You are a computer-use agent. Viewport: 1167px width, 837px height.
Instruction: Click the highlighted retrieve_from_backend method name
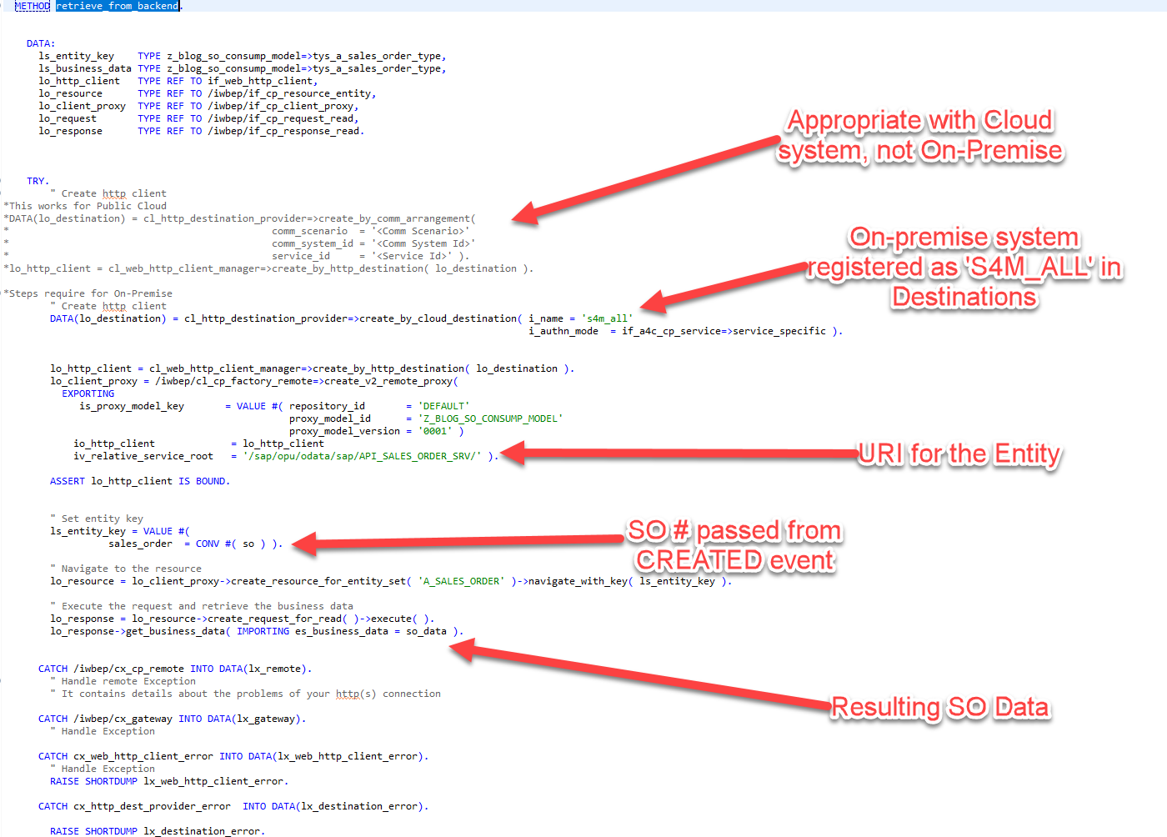click(x=117, y=6)
